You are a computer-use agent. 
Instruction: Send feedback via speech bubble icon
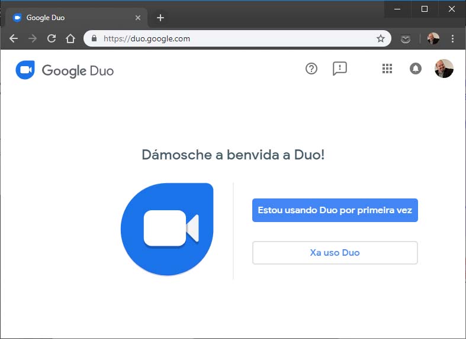coord(340,69)
